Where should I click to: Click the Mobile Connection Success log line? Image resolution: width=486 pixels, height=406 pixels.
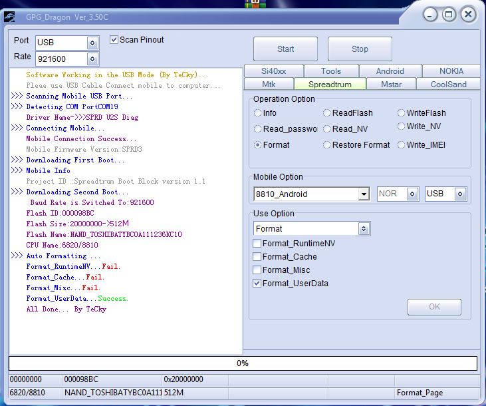[x=81, y=138]
